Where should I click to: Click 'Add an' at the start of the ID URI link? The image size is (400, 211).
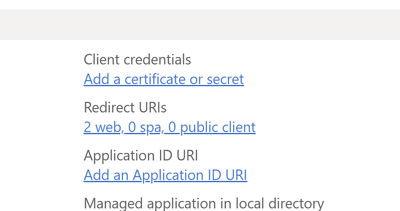pyautogui.click(x=106, y=175)
